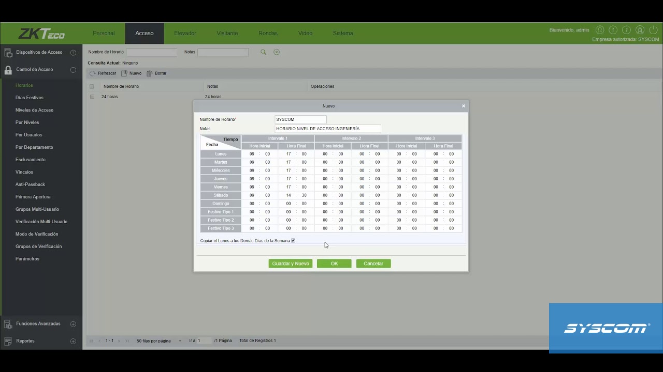Screen dimensions: 663x372
Task: Click the Guardar y Nuevo button
Action: [291, 263]
